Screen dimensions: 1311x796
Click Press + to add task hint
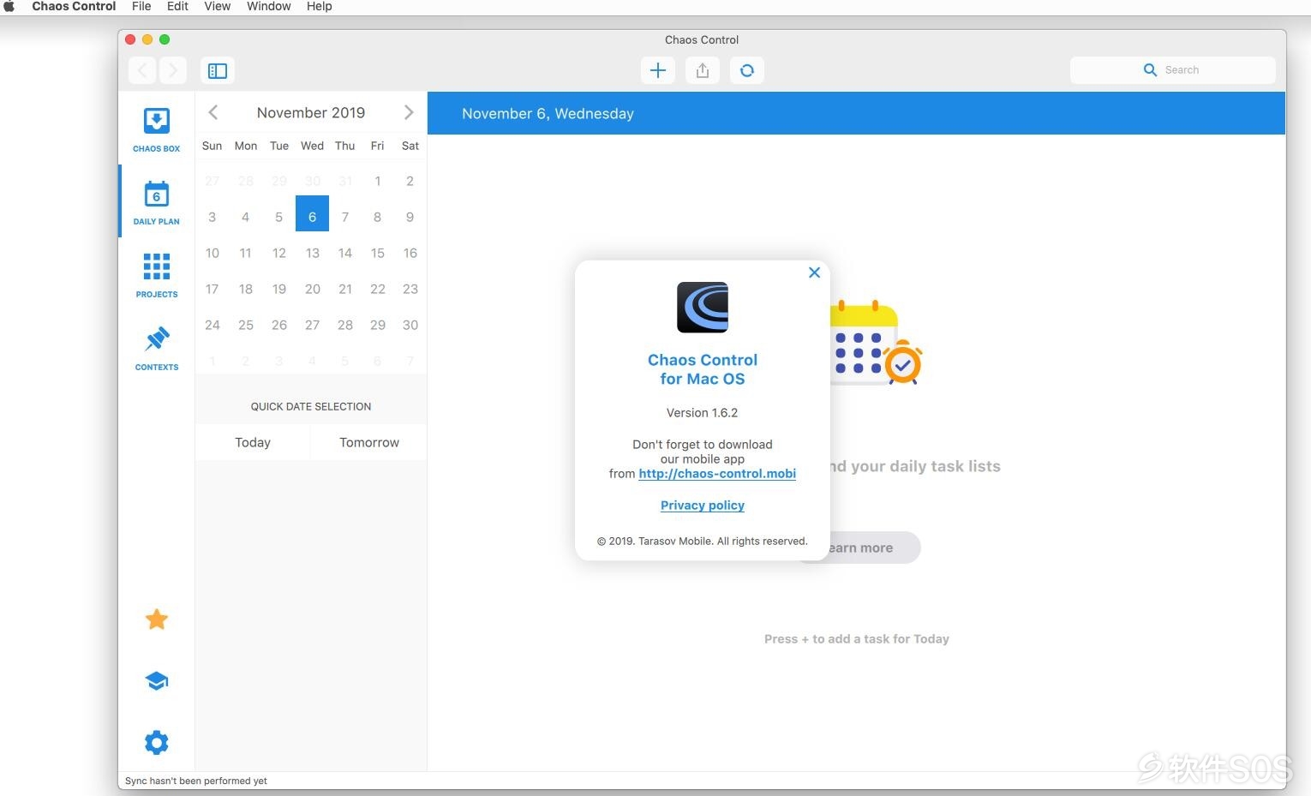pos(857,638)
